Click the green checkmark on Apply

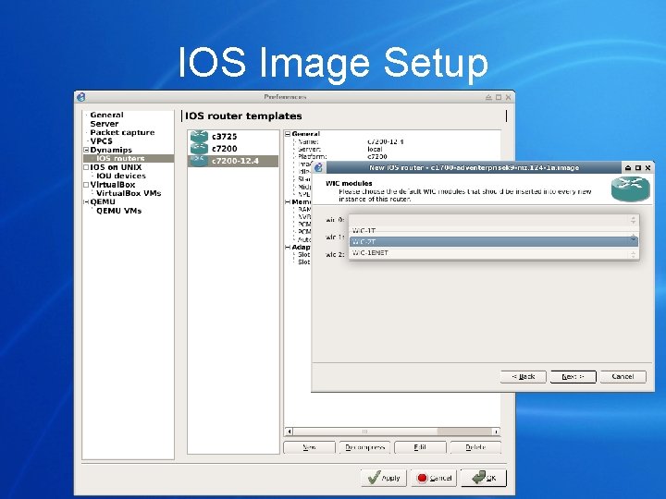pos(375,478)
